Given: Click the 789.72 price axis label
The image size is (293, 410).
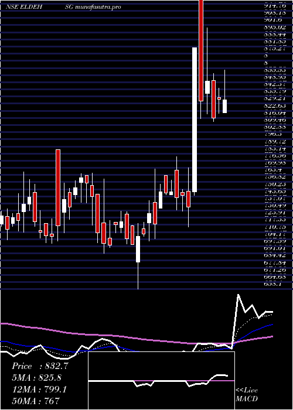Looking at the screenshot, I should pos(274,142).
